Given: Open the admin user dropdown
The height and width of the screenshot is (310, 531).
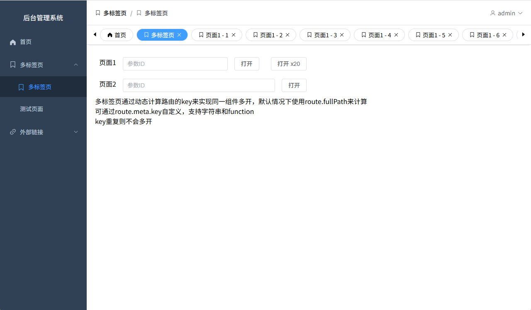Looking at the screenshot, I should [x=506, y=13].
